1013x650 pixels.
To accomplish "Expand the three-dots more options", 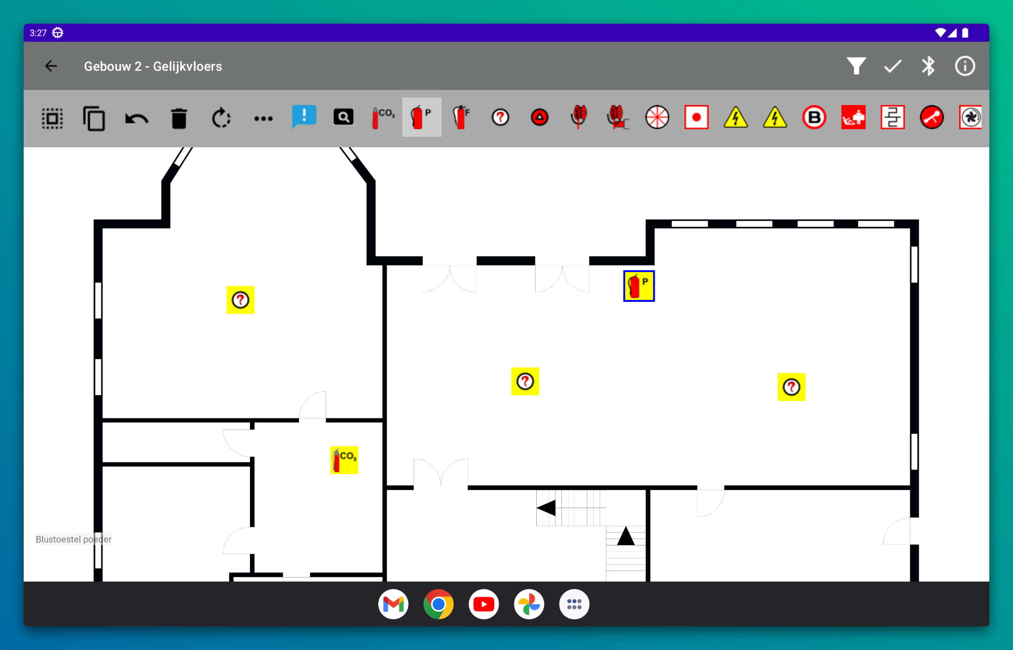I will click(263, 118).
